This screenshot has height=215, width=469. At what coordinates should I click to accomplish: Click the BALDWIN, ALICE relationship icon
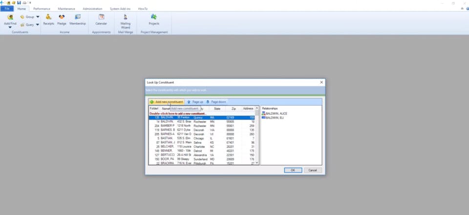click(x=263, y=114)
